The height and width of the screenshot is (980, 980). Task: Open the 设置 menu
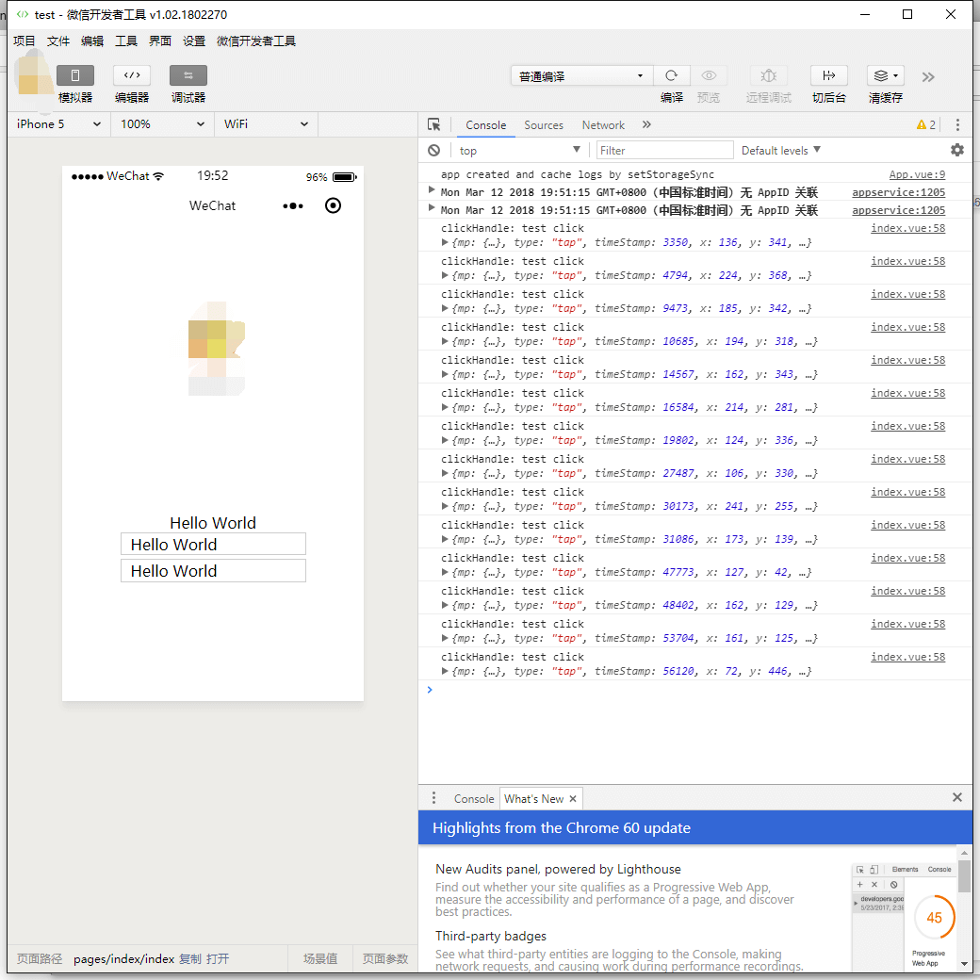(194, 41)
